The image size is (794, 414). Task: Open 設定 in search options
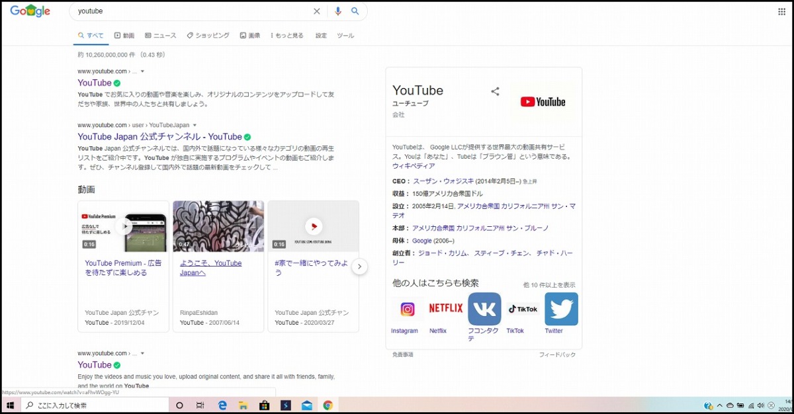[x=321, y=36]
